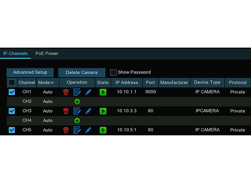This screenshot has width=251, height=188.
Task: Toggle the select-all checkbox in the table header
Action: (12, 82)
